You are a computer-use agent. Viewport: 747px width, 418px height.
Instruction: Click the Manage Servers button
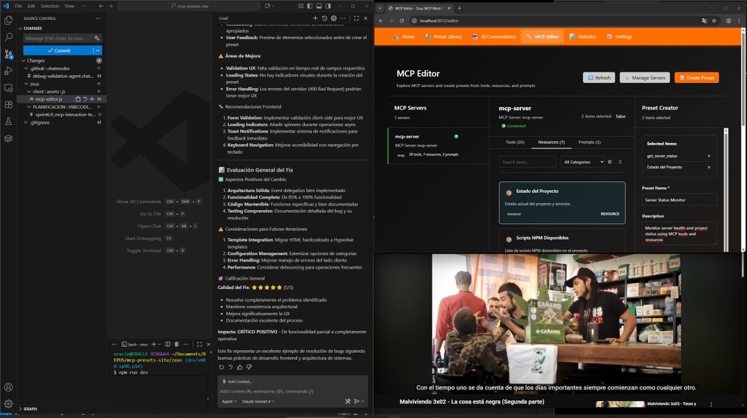645,78
